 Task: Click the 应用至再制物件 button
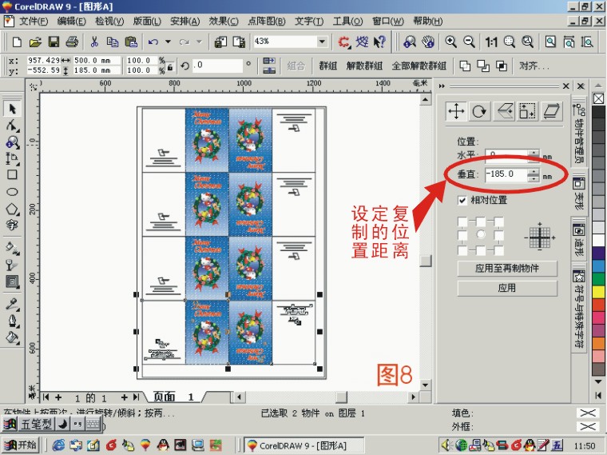click(x=507, y=268)
